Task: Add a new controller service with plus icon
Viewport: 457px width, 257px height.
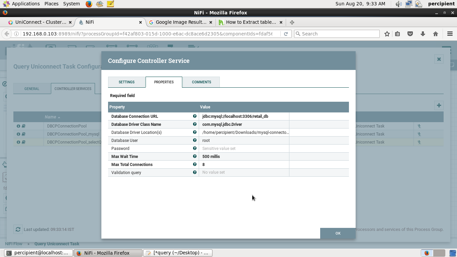Action: click(439, 105)
